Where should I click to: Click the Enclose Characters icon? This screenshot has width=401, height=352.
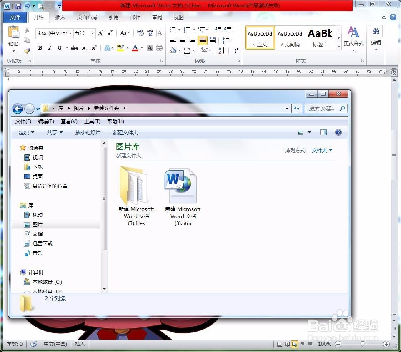(159, 48)
